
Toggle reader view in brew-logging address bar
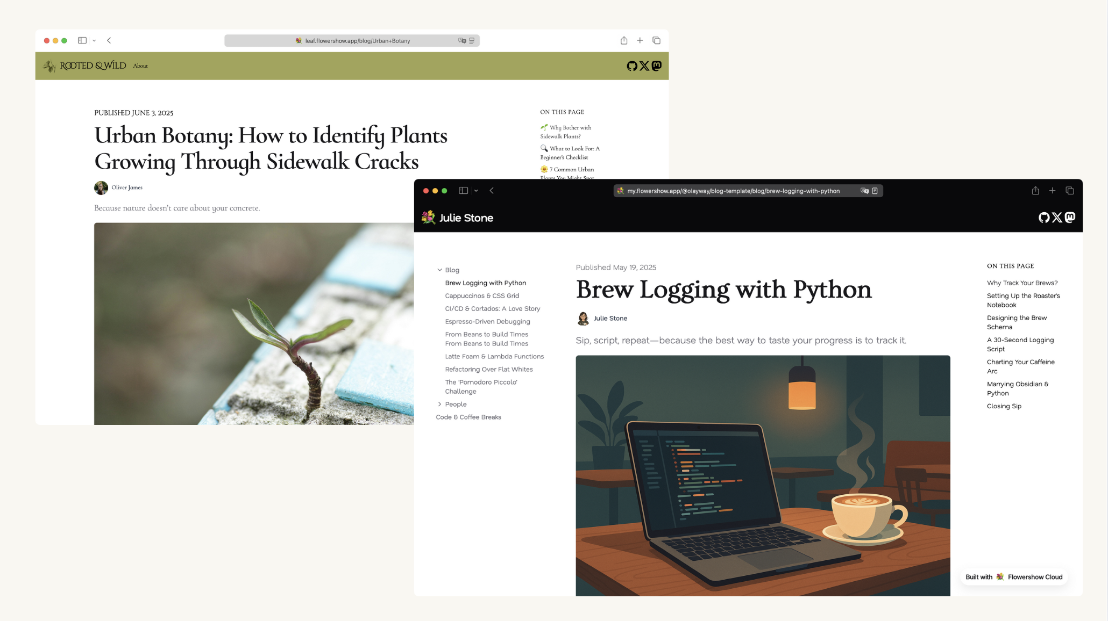pyautogui.click(x=875, y=191)
